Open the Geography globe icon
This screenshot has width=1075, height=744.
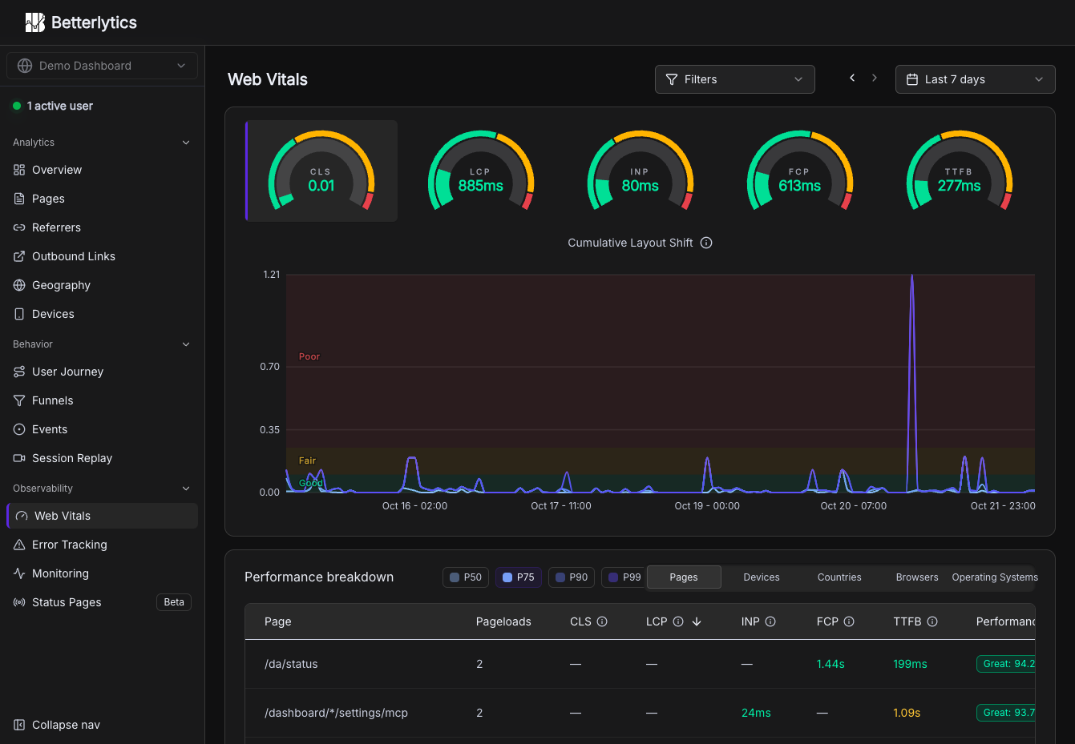tap(19, 285)
